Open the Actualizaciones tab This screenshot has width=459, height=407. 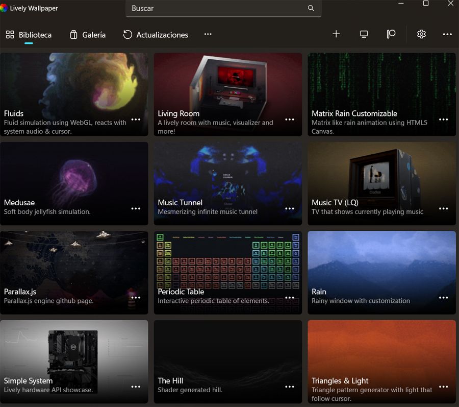coord(156,35)
